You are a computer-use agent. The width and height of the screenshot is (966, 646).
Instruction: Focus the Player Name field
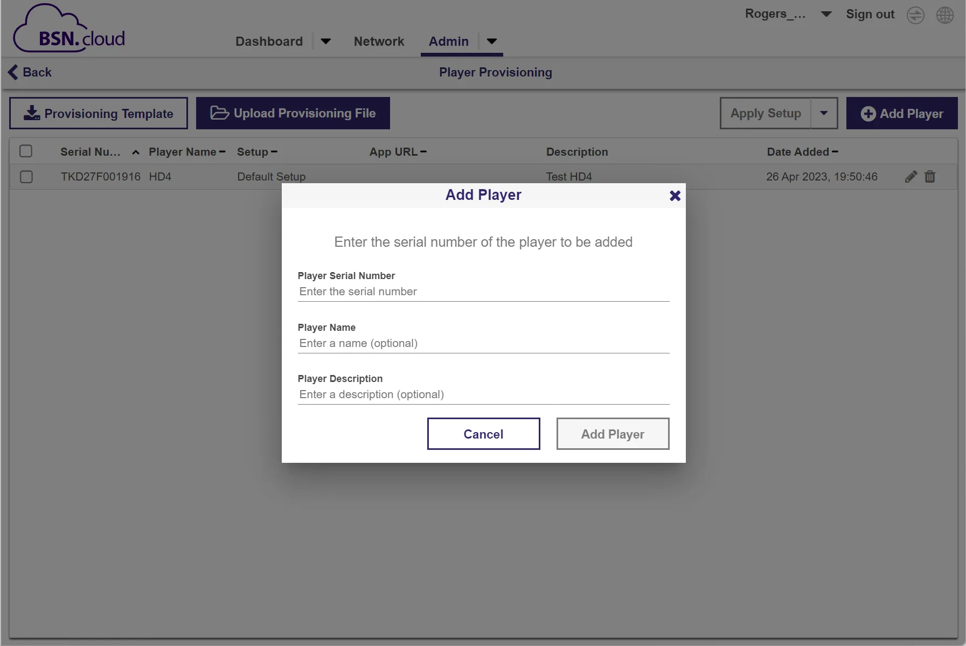[483, 343]
